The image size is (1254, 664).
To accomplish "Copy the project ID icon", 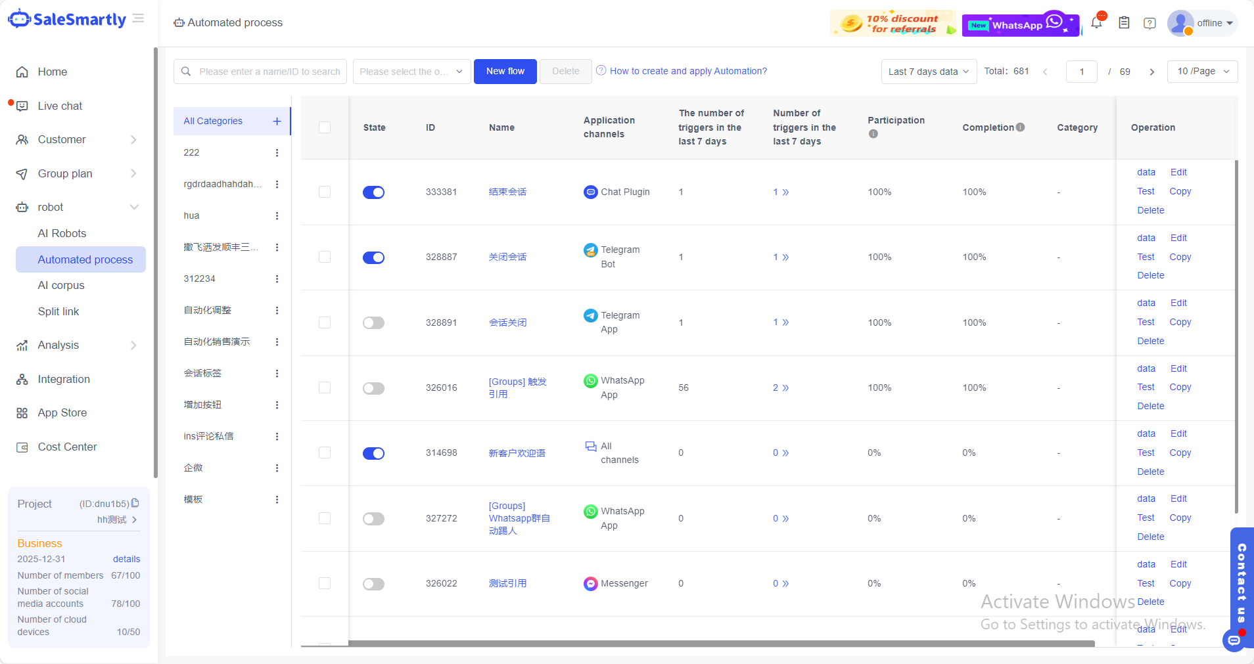I will 135,503.
